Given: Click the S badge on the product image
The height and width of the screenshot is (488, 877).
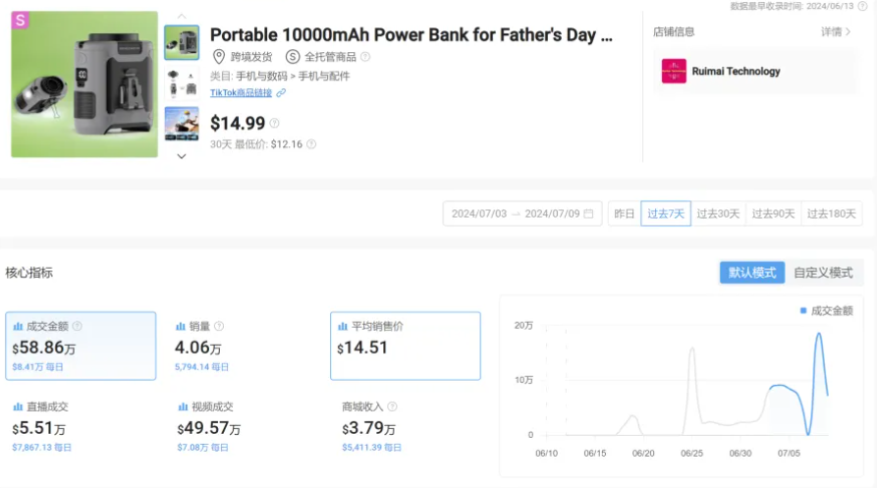Looking at the screenshot, I should (20, 20).
